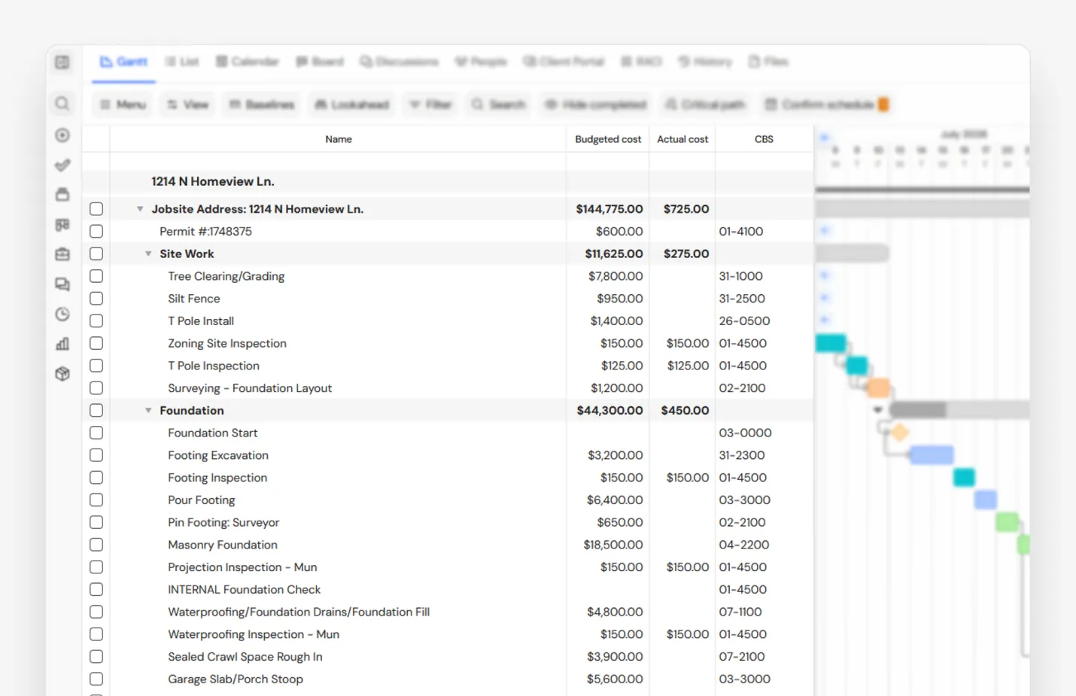Viewport: 1076px width, 696px height.
Task: Open the cube package icon in sidebar
Action: point(62,374)
